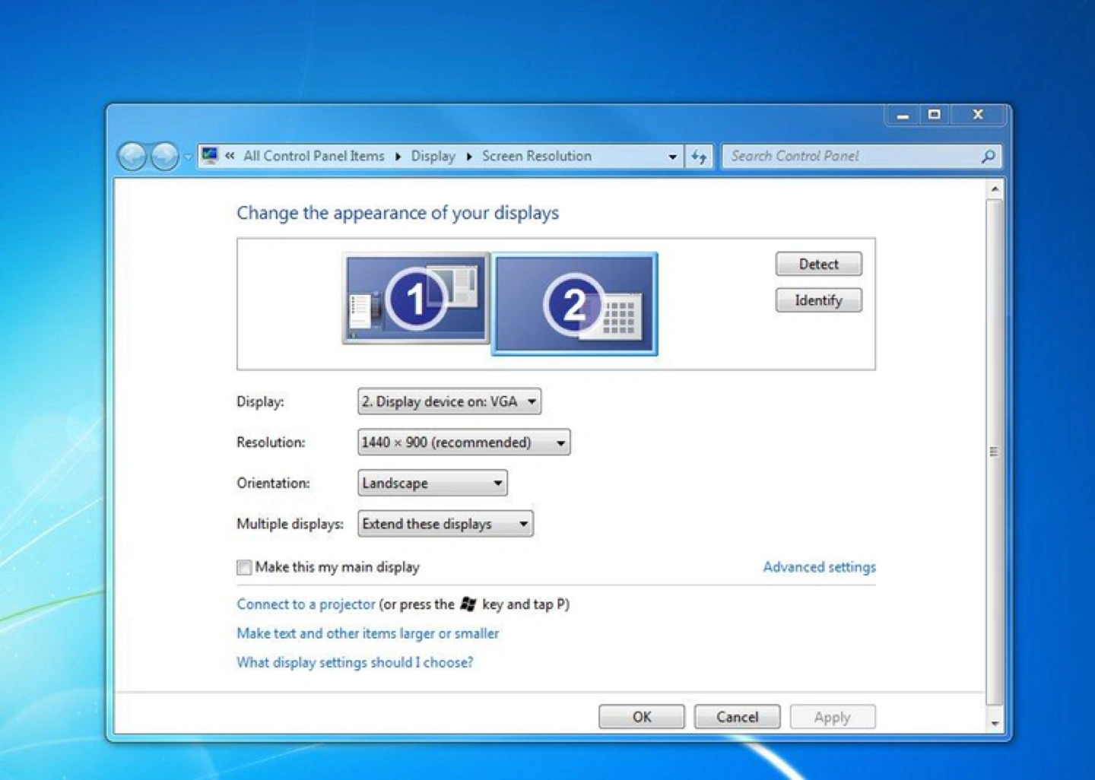Open address bar history dropdown arrow
The height and width of the screenshot is (780, 1095).
click(672, 157)
